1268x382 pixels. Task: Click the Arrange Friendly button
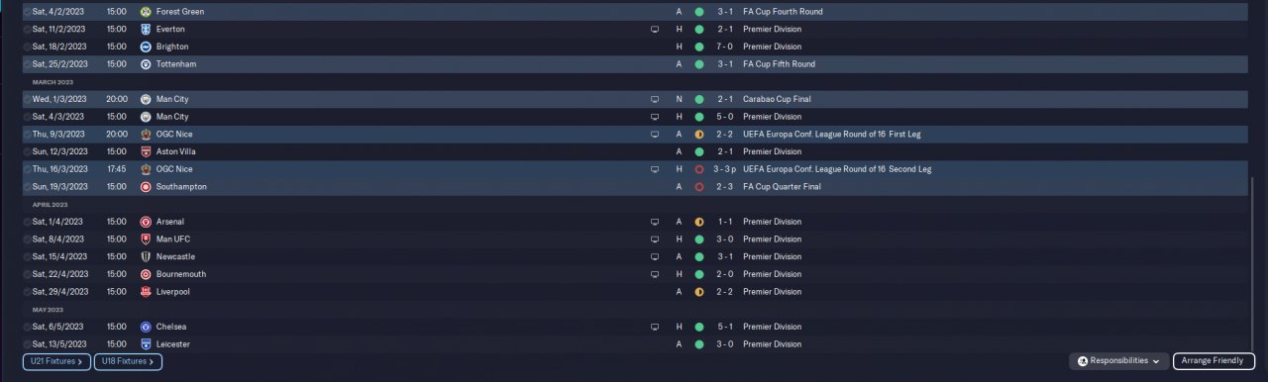[x=1214, y=361]
